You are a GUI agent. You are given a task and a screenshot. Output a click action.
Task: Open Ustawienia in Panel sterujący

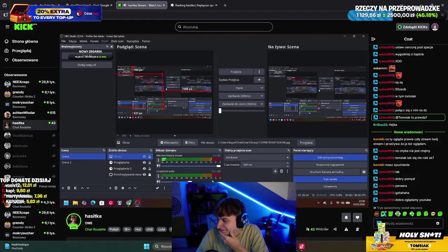[x=330, y=186]
